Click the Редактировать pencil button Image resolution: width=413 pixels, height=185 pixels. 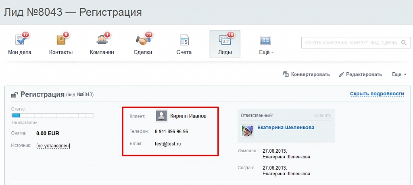(360, 74)
